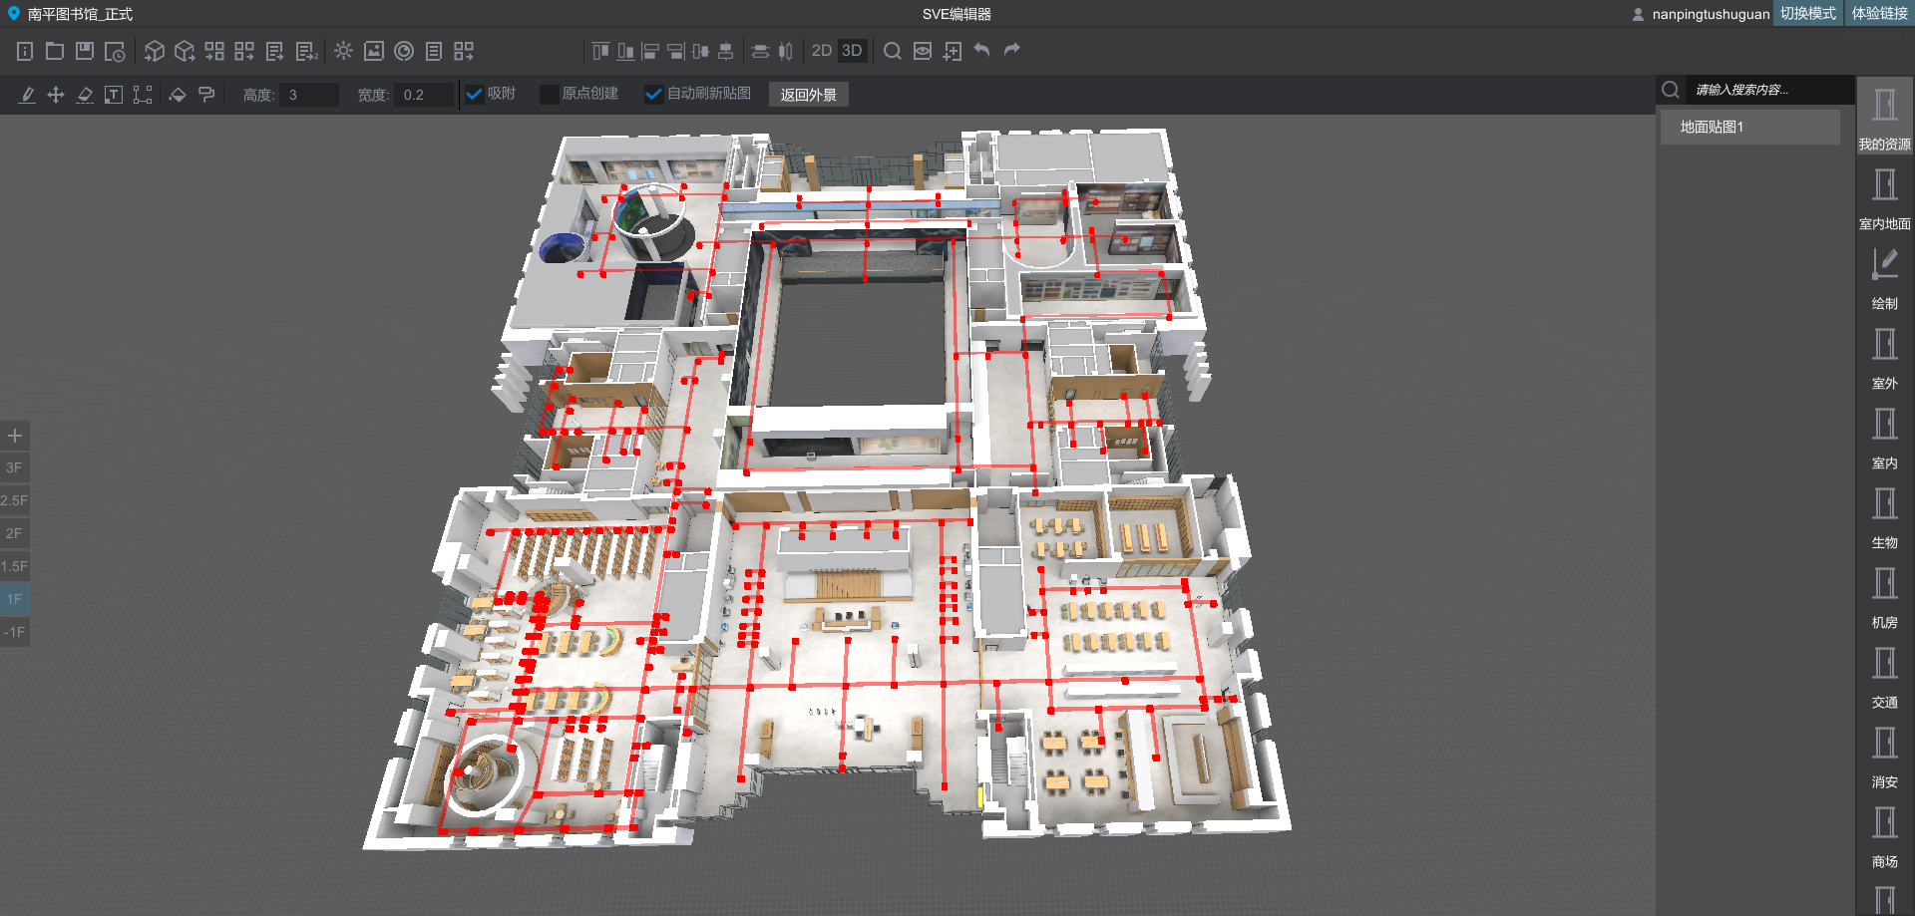Enable the 原点创建 checkbox
Viewport: 1915px width, 916px height.
coord(549,95)
